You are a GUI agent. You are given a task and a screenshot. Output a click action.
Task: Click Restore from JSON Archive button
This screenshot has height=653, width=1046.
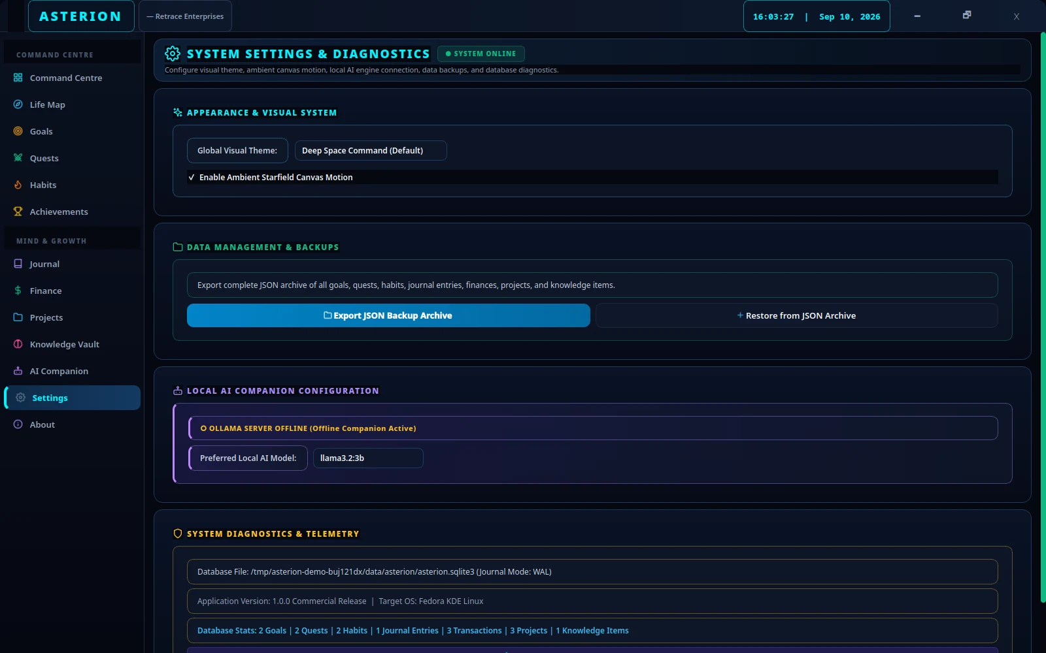click(797, 315)
